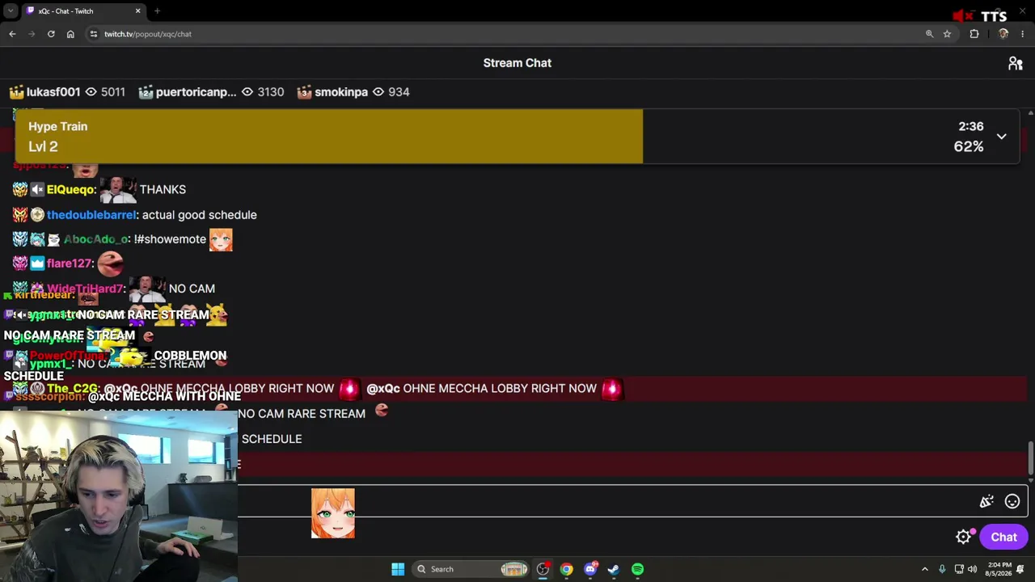1035x582 pixels.
Task: View site information icon in address bar
Action: coord(94,34)
